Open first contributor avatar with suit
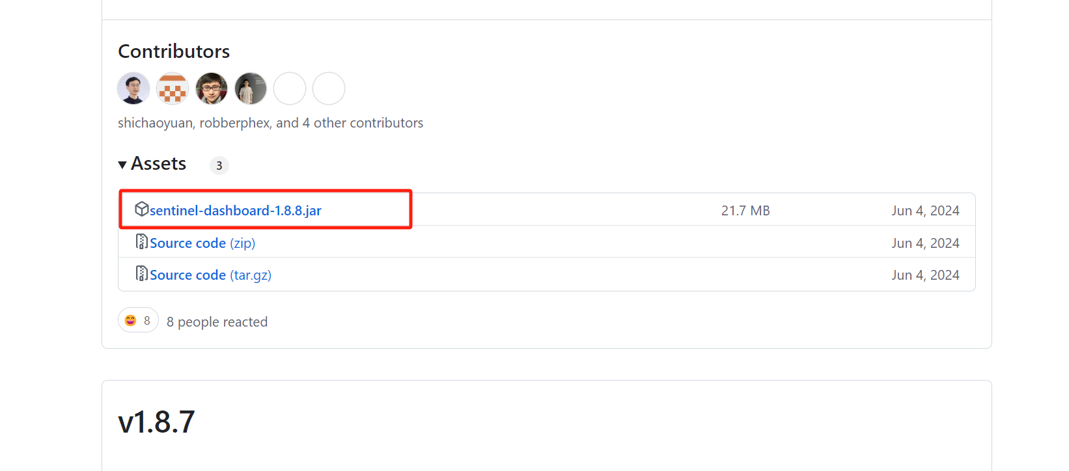Screen dimensions: 1069x471 [133, 88]
